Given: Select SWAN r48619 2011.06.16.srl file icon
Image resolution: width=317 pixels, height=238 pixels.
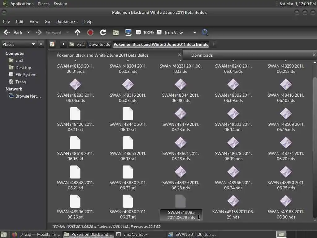Looking at the screenshot, I should click(75, 143).
